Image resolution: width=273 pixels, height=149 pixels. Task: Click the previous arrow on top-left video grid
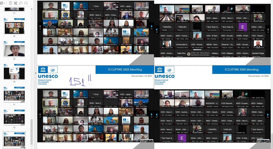coord(40,26)
